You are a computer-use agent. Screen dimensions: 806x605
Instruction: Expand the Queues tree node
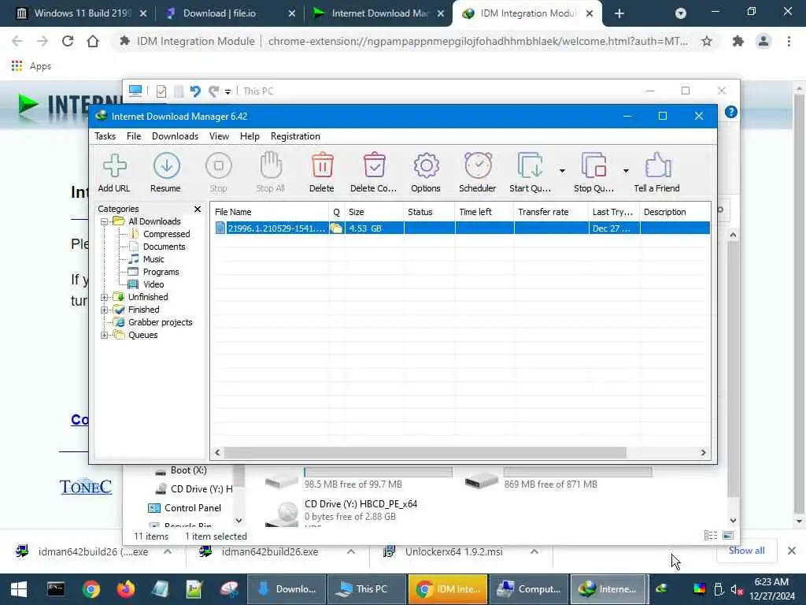(x=105, y=335)
